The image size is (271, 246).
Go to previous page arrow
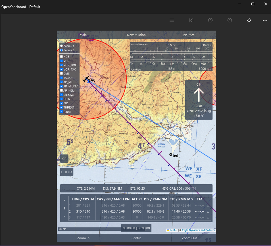click(x=210, y=20)
